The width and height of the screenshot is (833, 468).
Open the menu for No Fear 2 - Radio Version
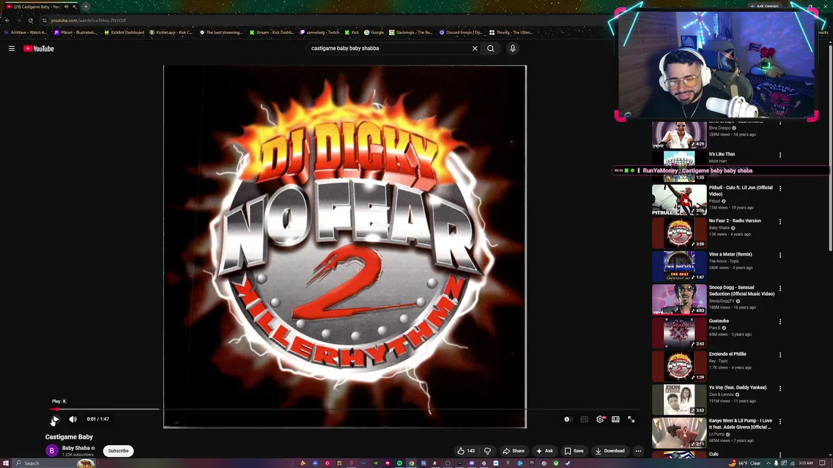(x=780, y=222)
